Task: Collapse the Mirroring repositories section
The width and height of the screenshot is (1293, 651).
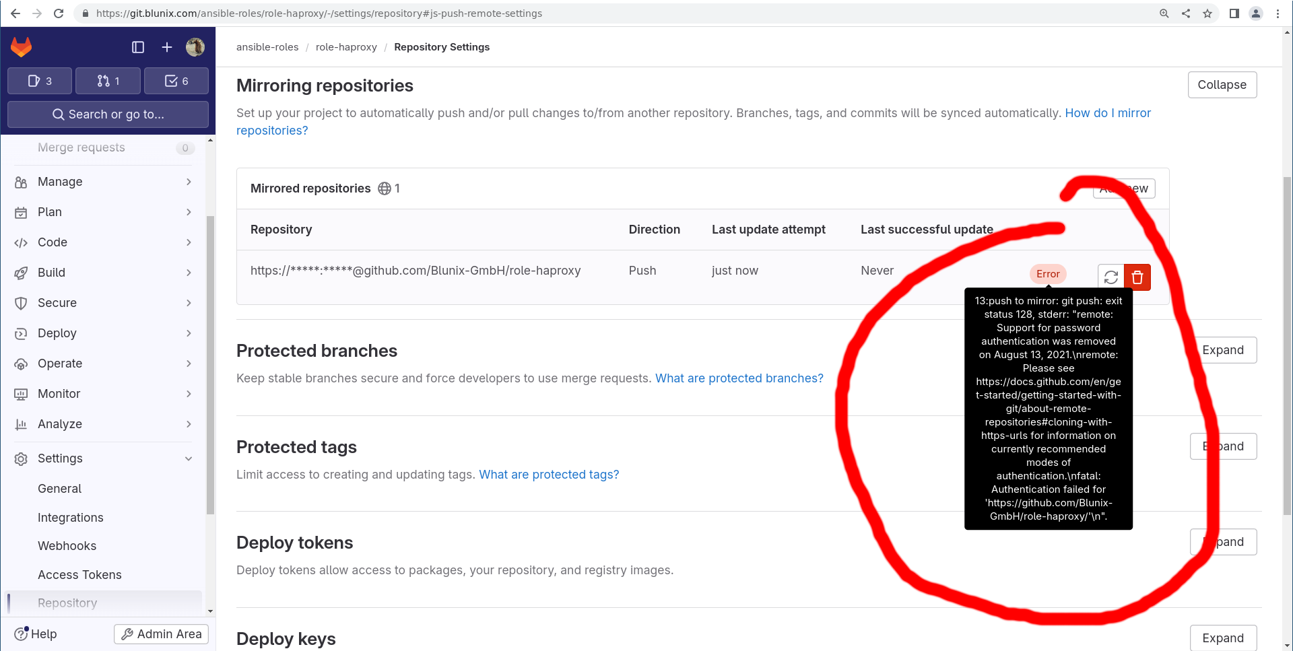Action: pyautogui.click(x=1222, y=84)
